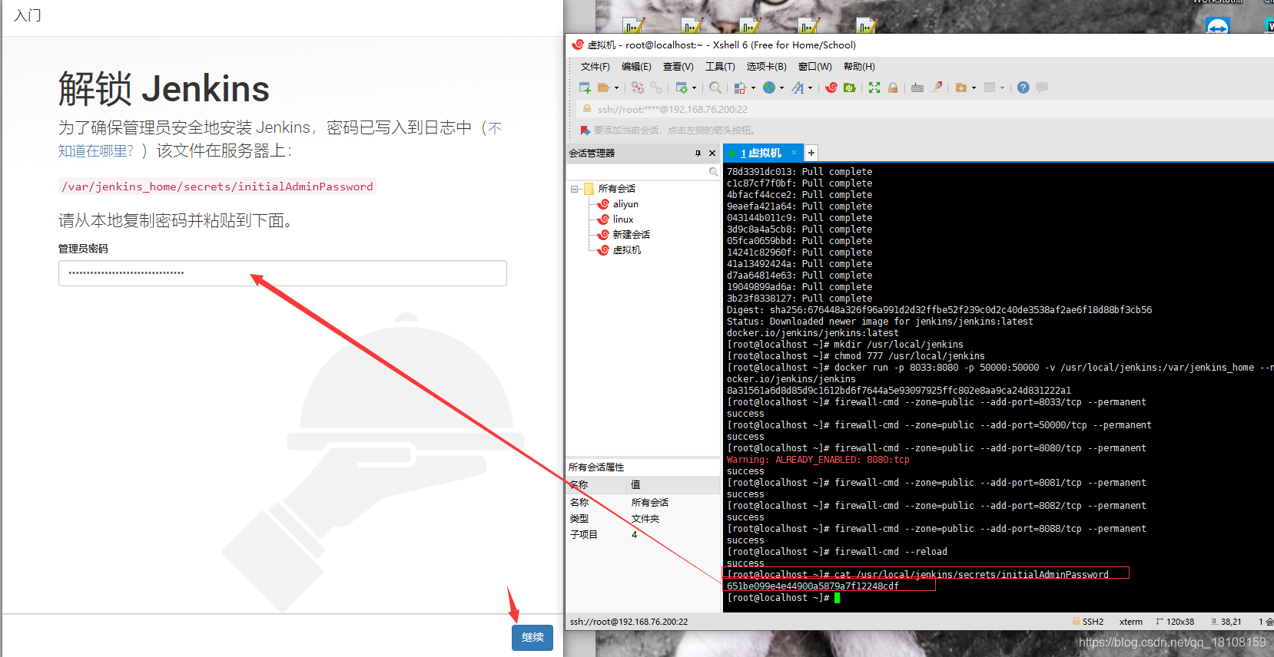
Task: Click the 不知道在哪里? link
Action: pos(280,139)
